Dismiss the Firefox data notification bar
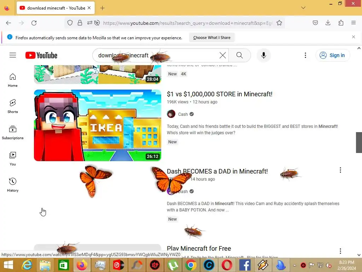The height and width of the screenshot is (272, 362). point(354,37)
